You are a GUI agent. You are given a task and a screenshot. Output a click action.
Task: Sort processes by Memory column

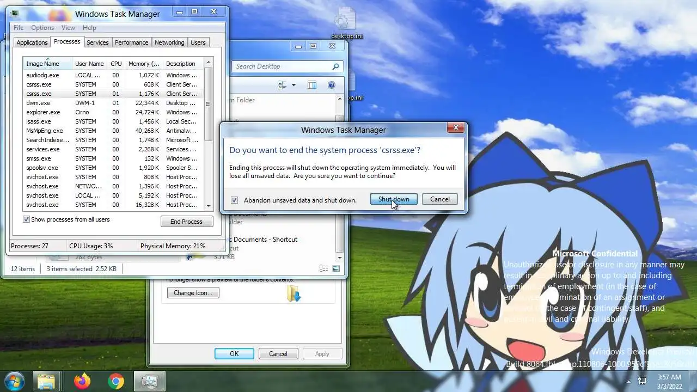coord(144,64)
